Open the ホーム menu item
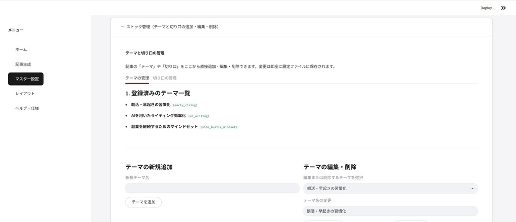516x222 pixels. tap(21, 50)
